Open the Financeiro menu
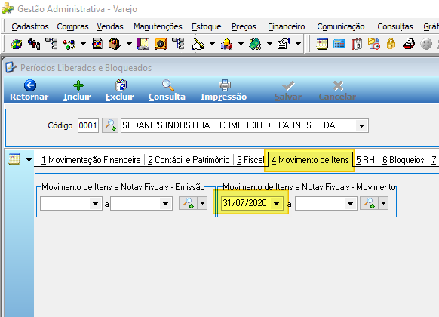The image size is (439, 317). [x=286, y=26]
